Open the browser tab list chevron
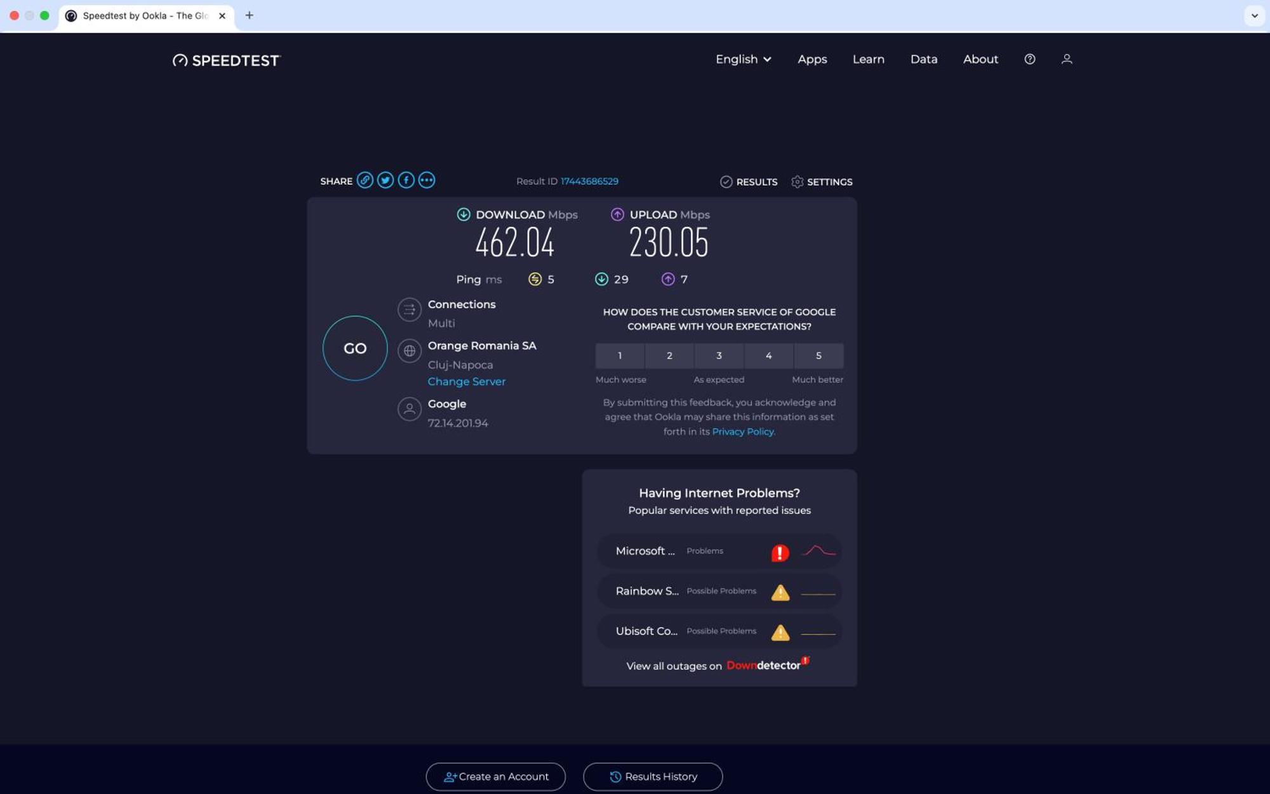The height and width of the screenshot is (794, 1270). coord(1254,16)
